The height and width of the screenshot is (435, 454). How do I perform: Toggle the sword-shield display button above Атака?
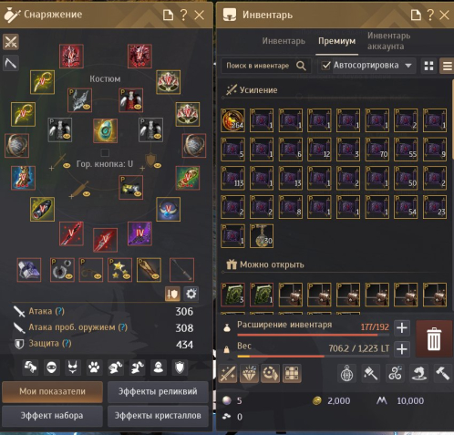tap(172, 294)
